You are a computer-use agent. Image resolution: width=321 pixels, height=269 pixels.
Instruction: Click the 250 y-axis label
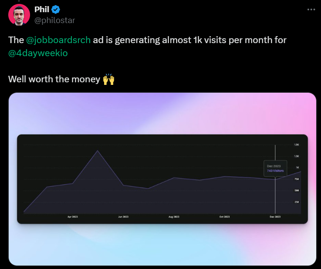click(297, 202)
